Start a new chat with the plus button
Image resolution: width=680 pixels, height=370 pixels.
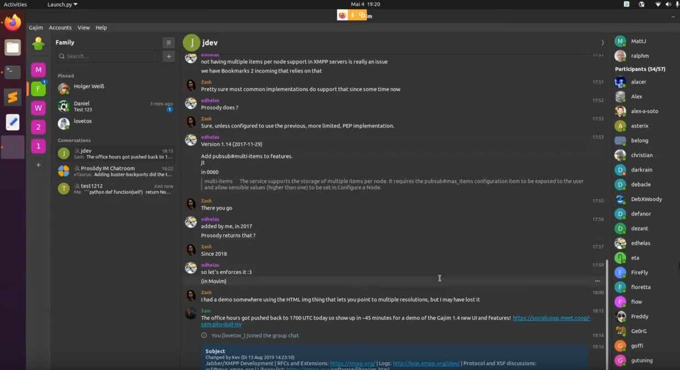point(169,56)
